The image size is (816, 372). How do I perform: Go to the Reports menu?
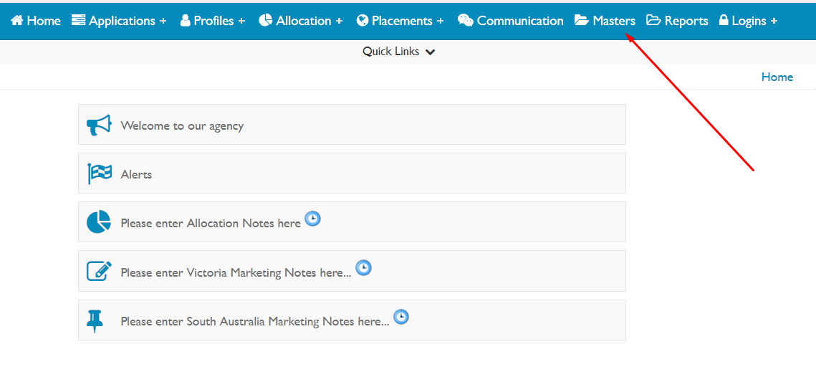pos(677,21)
